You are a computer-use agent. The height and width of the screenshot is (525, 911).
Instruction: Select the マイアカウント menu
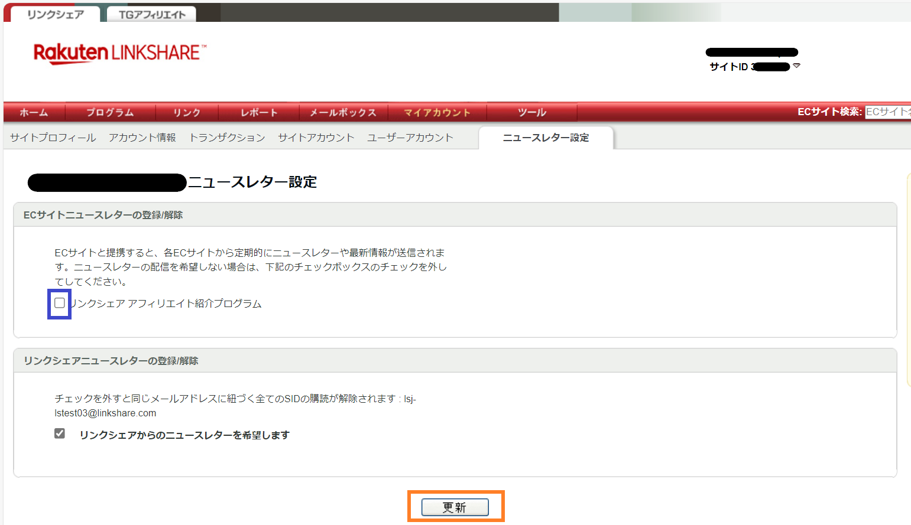pos(437,112)
